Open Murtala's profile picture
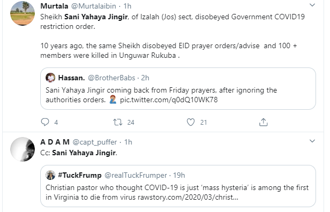330x212 pixels. (x=23, y=13)
